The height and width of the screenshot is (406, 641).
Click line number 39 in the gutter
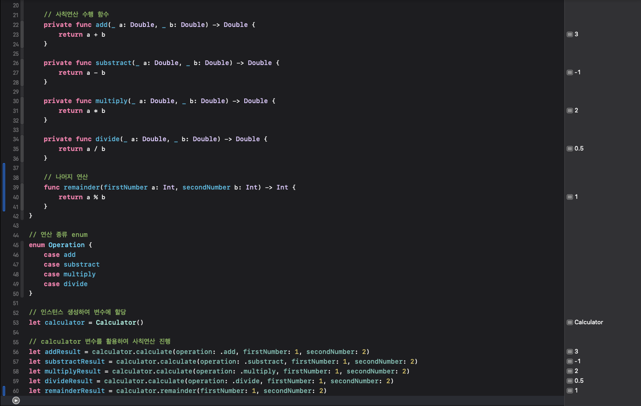coord(16,188)
